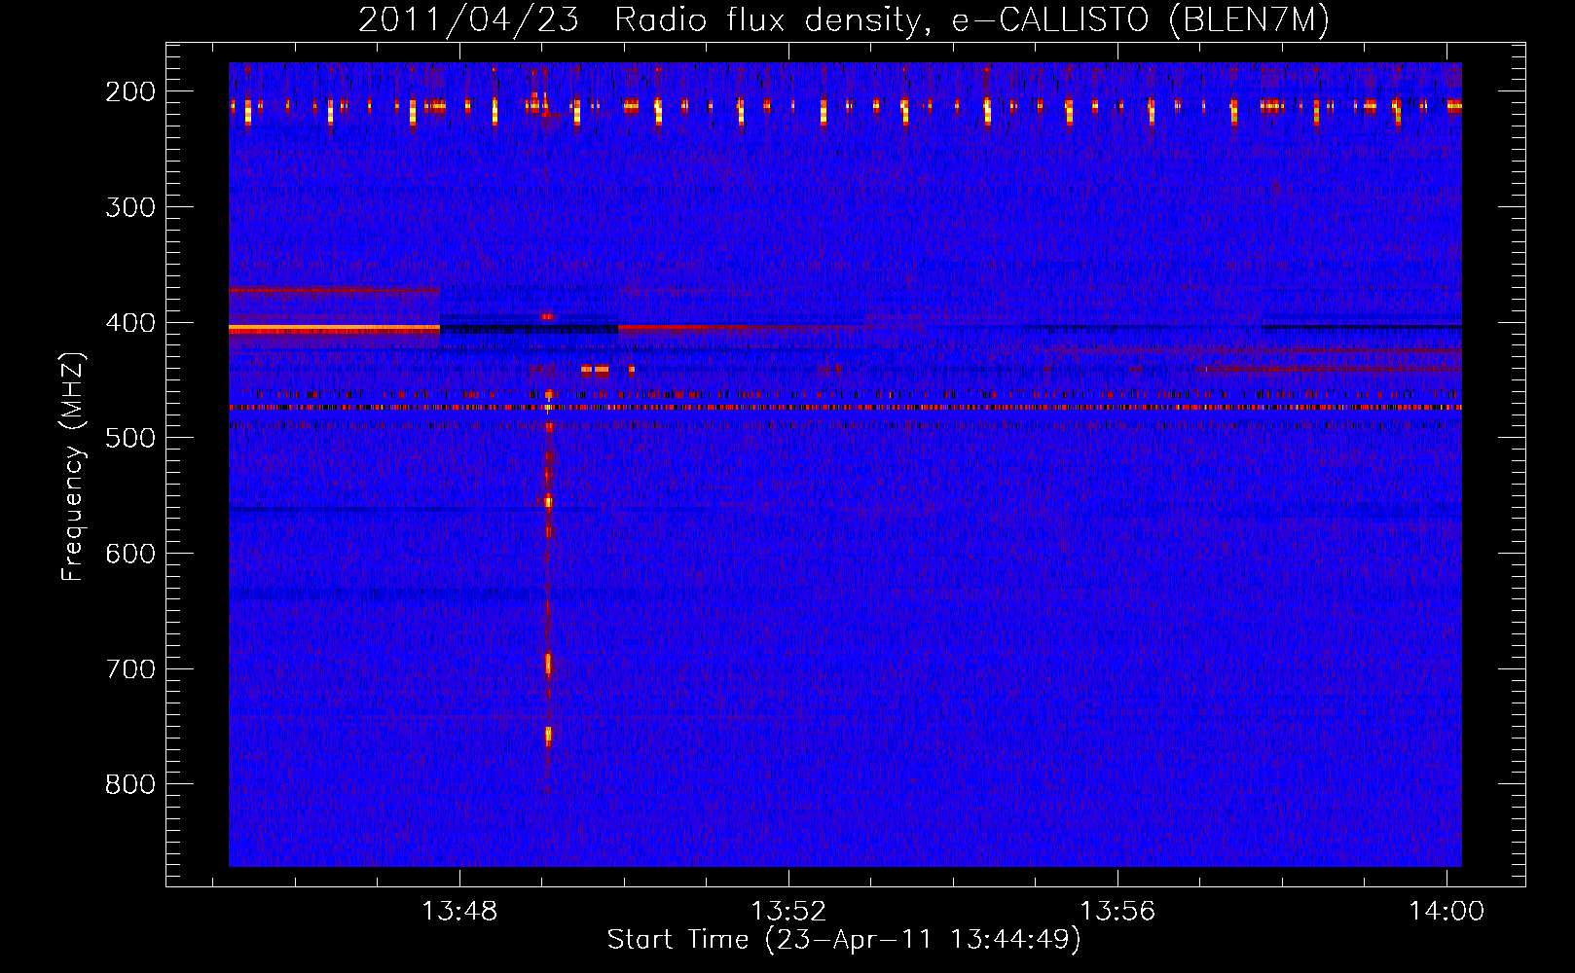This screenshot has width=1575, height=973.
Task: Select the 700 frequency tick label
Action: pos(129,669)
